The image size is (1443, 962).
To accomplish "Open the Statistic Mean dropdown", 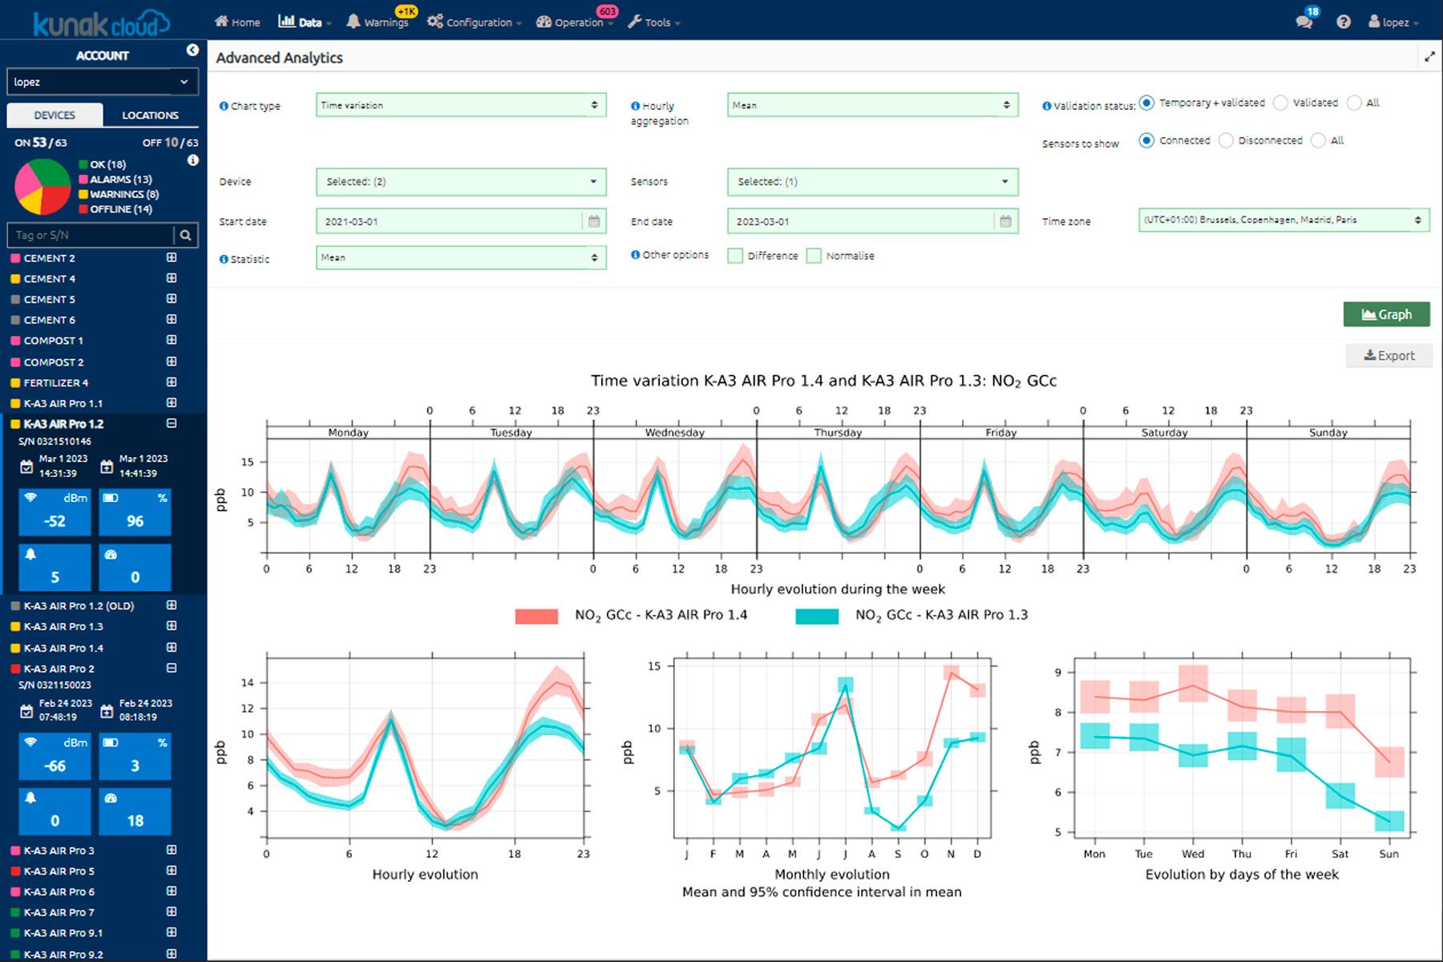I will coord(461,257).
